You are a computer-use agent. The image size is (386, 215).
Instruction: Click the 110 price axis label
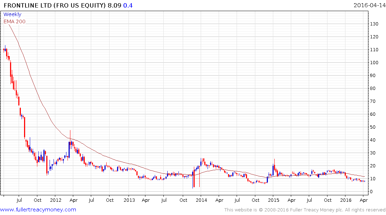click(x=374, y=50)
